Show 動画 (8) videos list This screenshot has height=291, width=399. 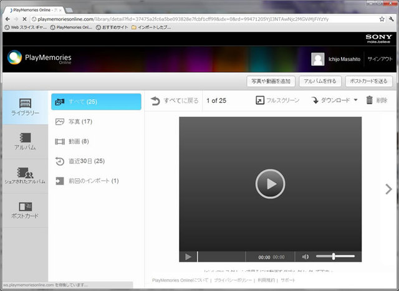coord(79,141)
